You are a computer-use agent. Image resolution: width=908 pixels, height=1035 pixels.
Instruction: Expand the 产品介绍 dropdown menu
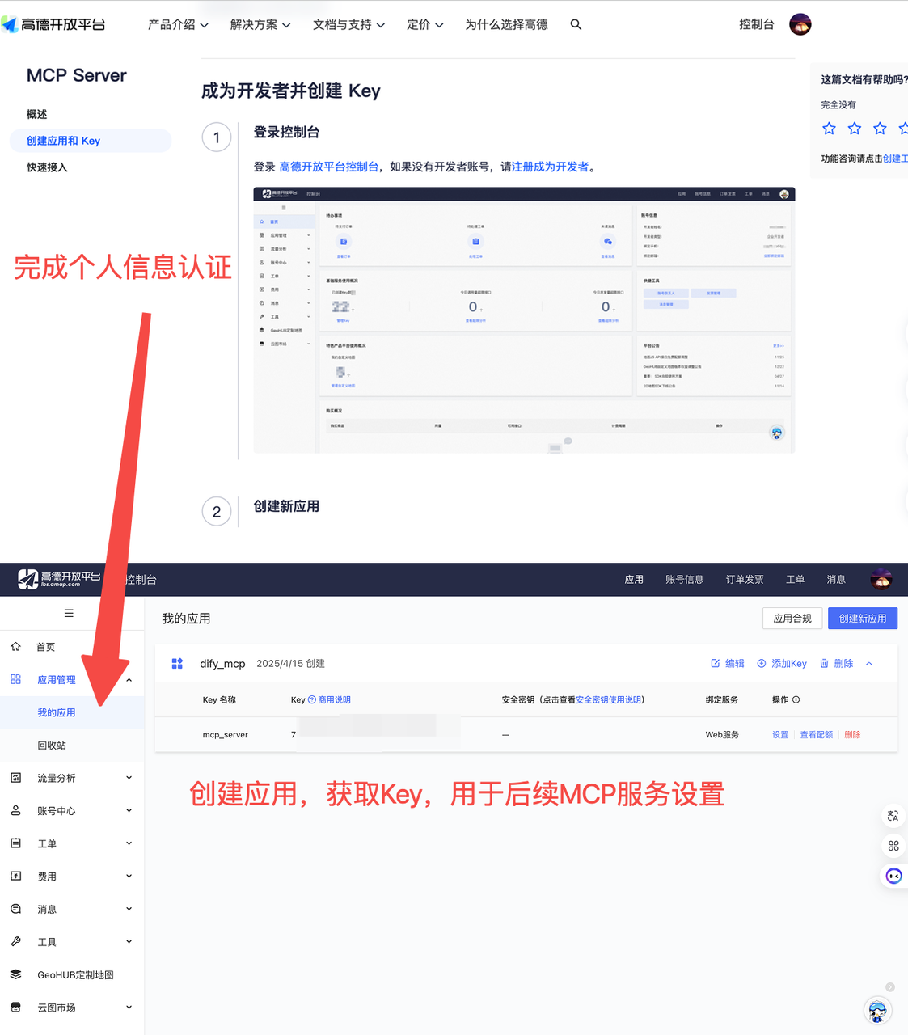(178, 25)
